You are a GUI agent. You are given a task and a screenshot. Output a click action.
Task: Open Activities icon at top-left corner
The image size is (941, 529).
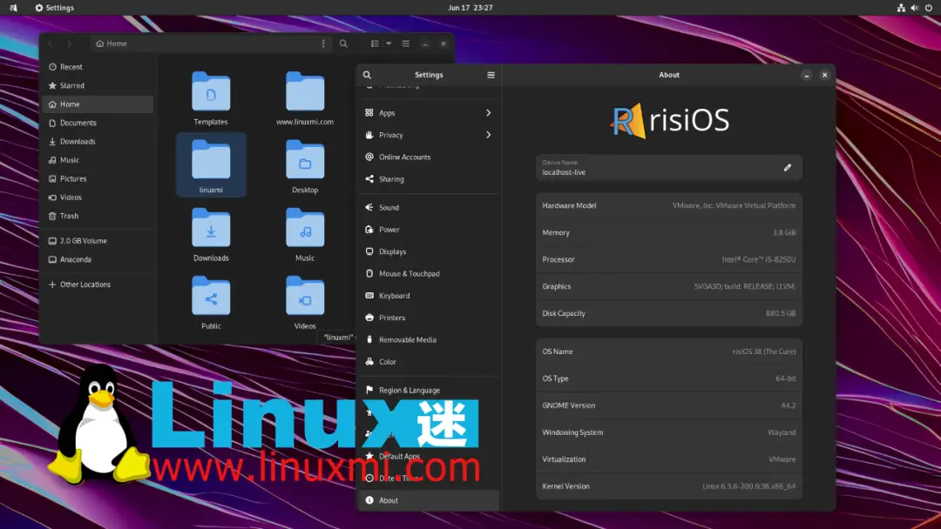pyautogui.click(x=13, y=8)
